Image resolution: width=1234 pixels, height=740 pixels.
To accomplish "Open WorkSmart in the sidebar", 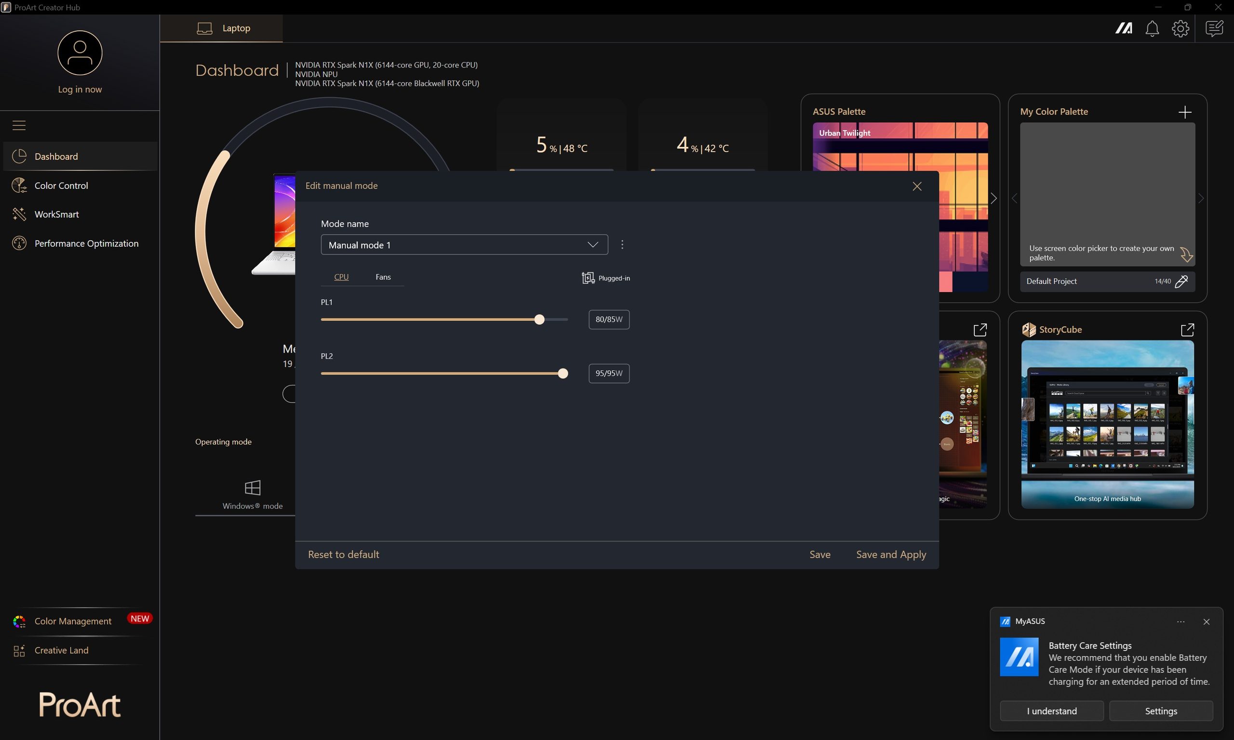I will [x=80, y=214].
